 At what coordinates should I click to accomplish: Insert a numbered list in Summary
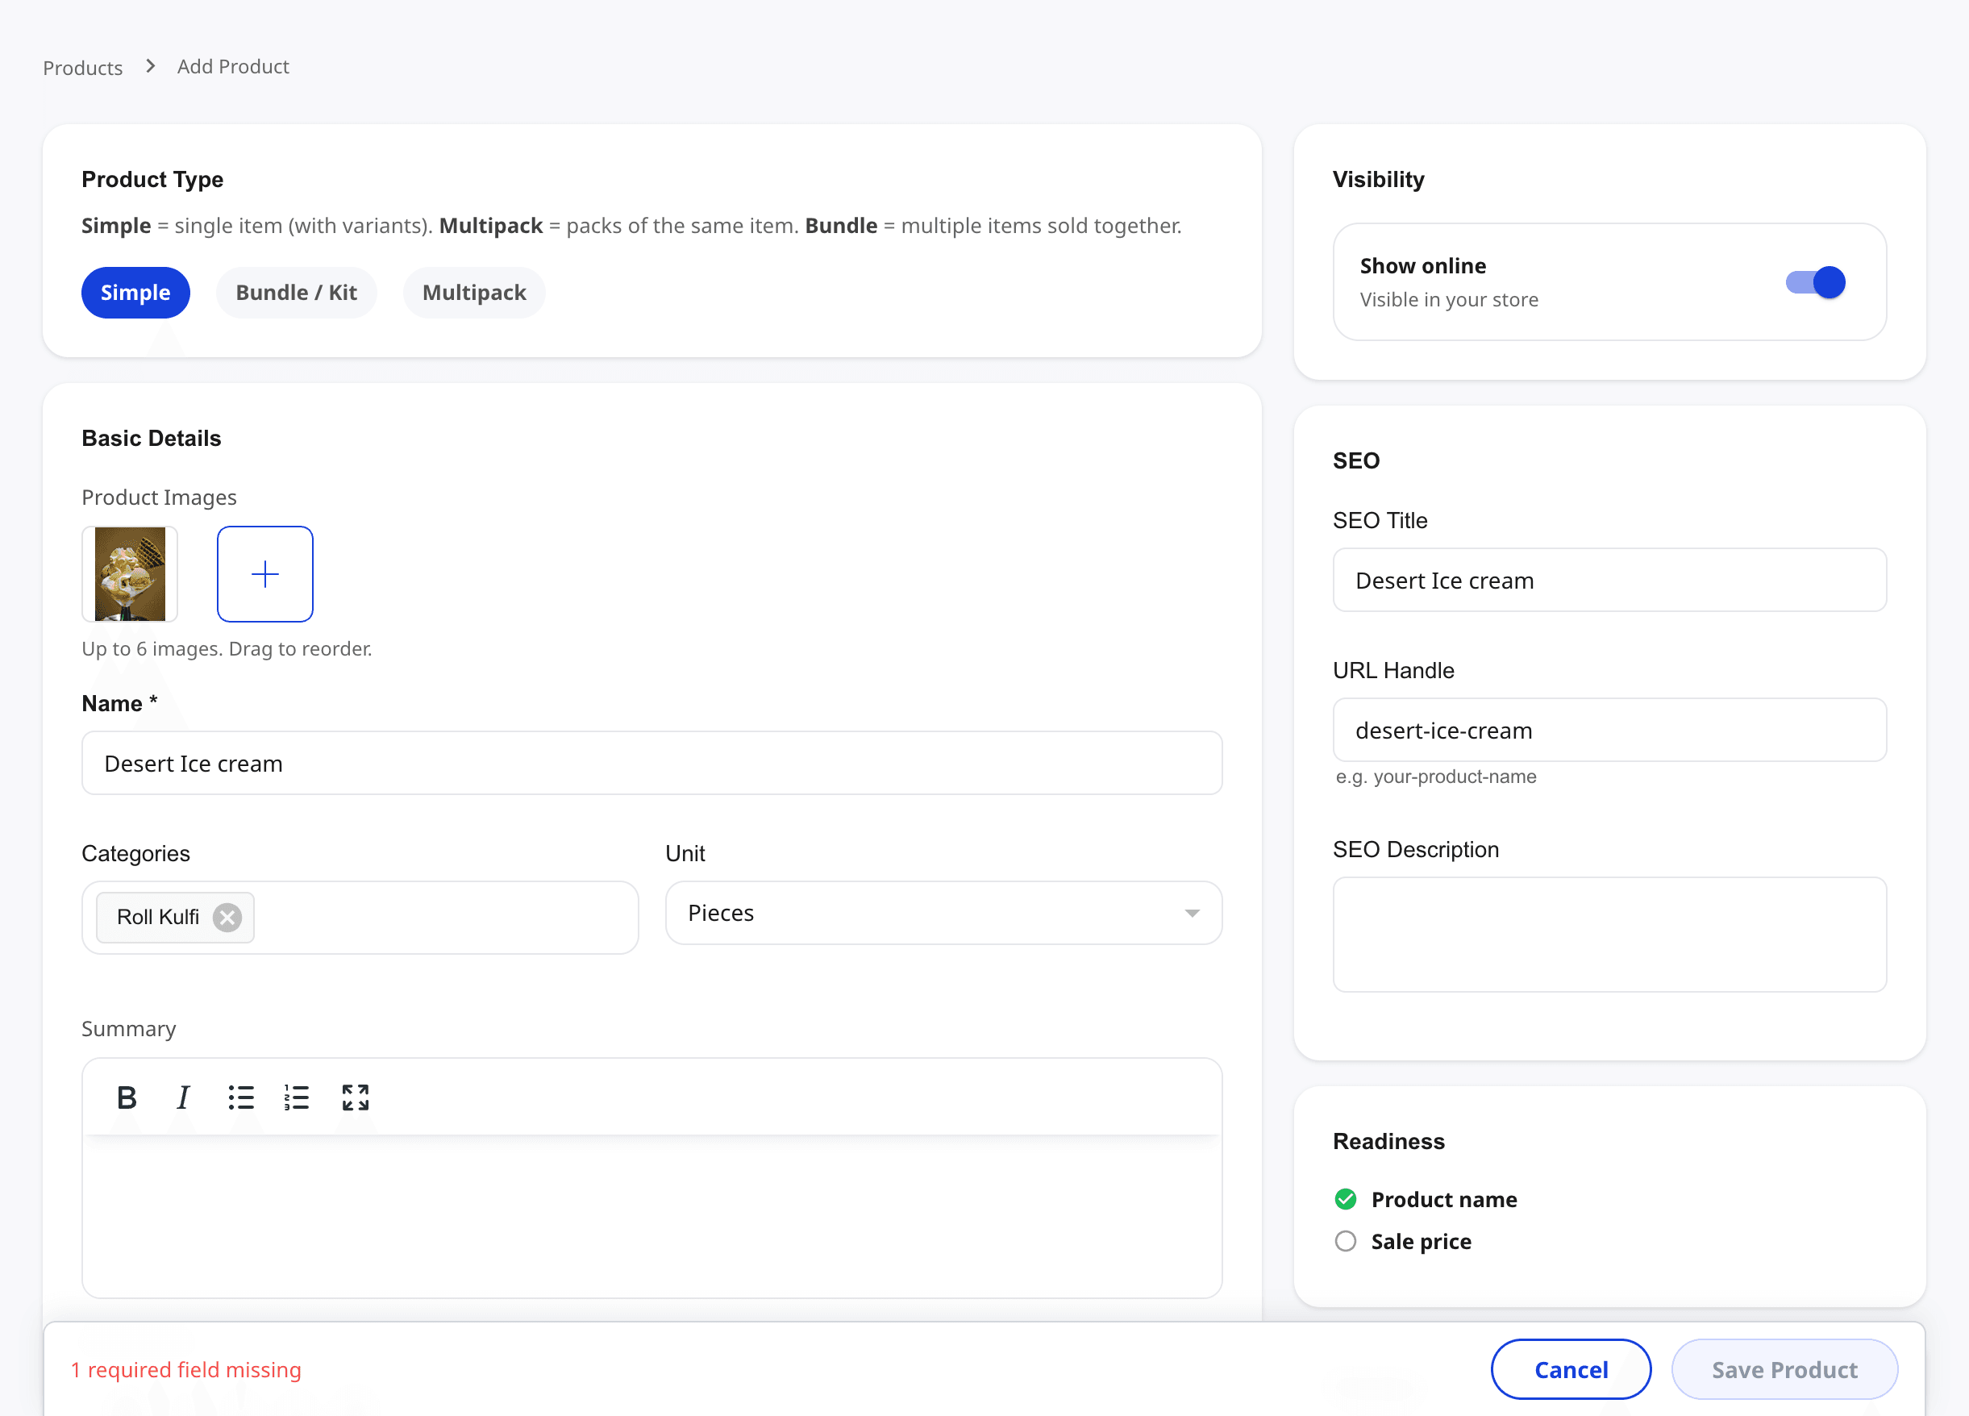(x=296, y=1097)
